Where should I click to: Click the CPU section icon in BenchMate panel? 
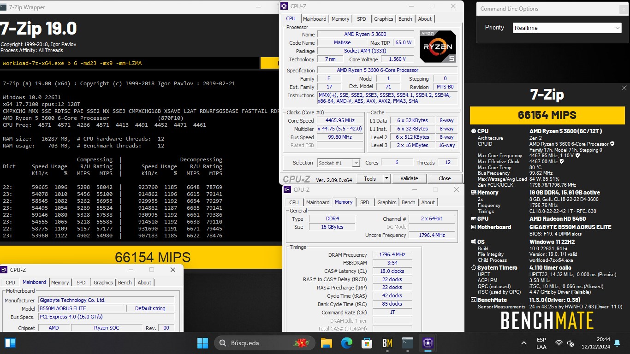(x=474, y=131)
